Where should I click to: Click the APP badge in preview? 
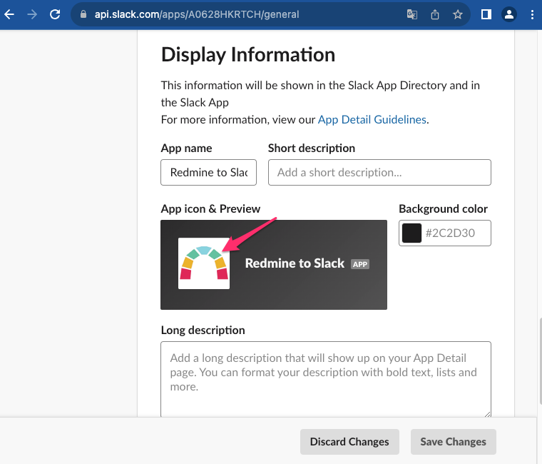(x=360, y=264)
